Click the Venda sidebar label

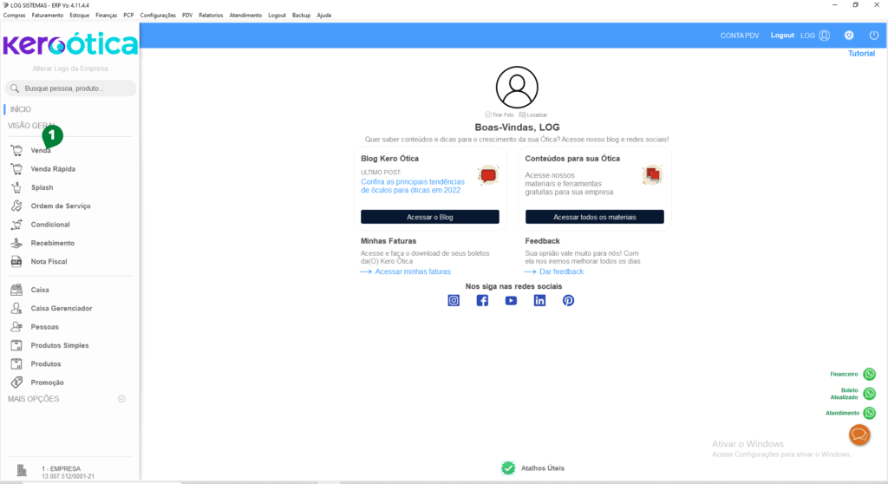40,150
